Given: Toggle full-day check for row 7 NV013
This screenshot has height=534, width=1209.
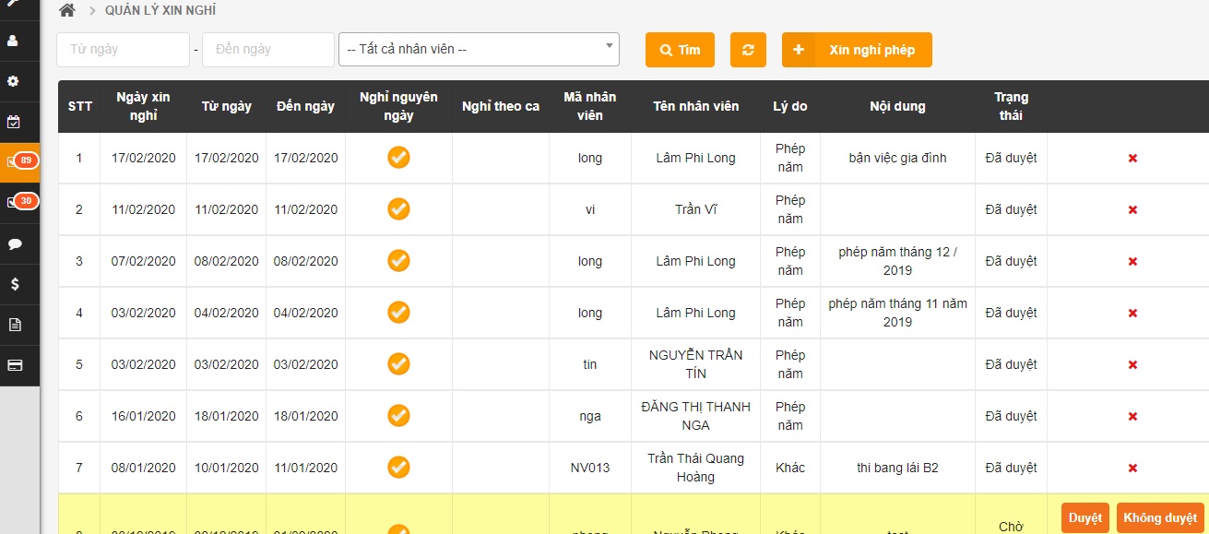Looking at the screenshot, I should [x=398, y=468].
